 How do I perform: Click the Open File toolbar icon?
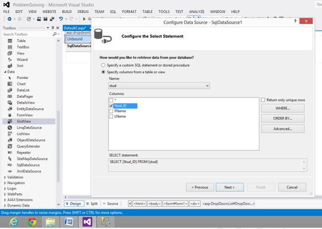tap(39, 19)
